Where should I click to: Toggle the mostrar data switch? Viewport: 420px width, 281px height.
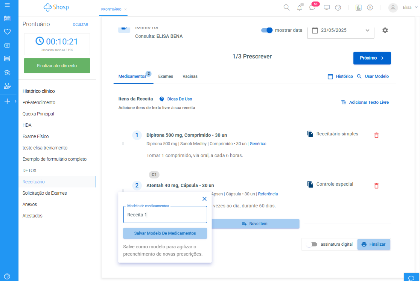267,30
